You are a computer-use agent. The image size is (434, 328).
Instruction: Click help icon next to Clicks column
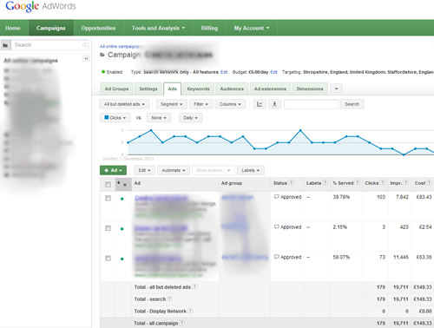[x=383, y=182]
